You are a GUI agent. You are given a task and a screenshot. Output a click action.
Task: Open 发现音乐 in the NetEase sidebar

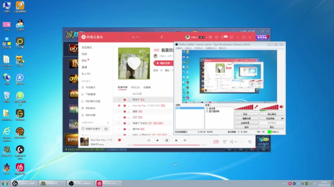point(87,48)
